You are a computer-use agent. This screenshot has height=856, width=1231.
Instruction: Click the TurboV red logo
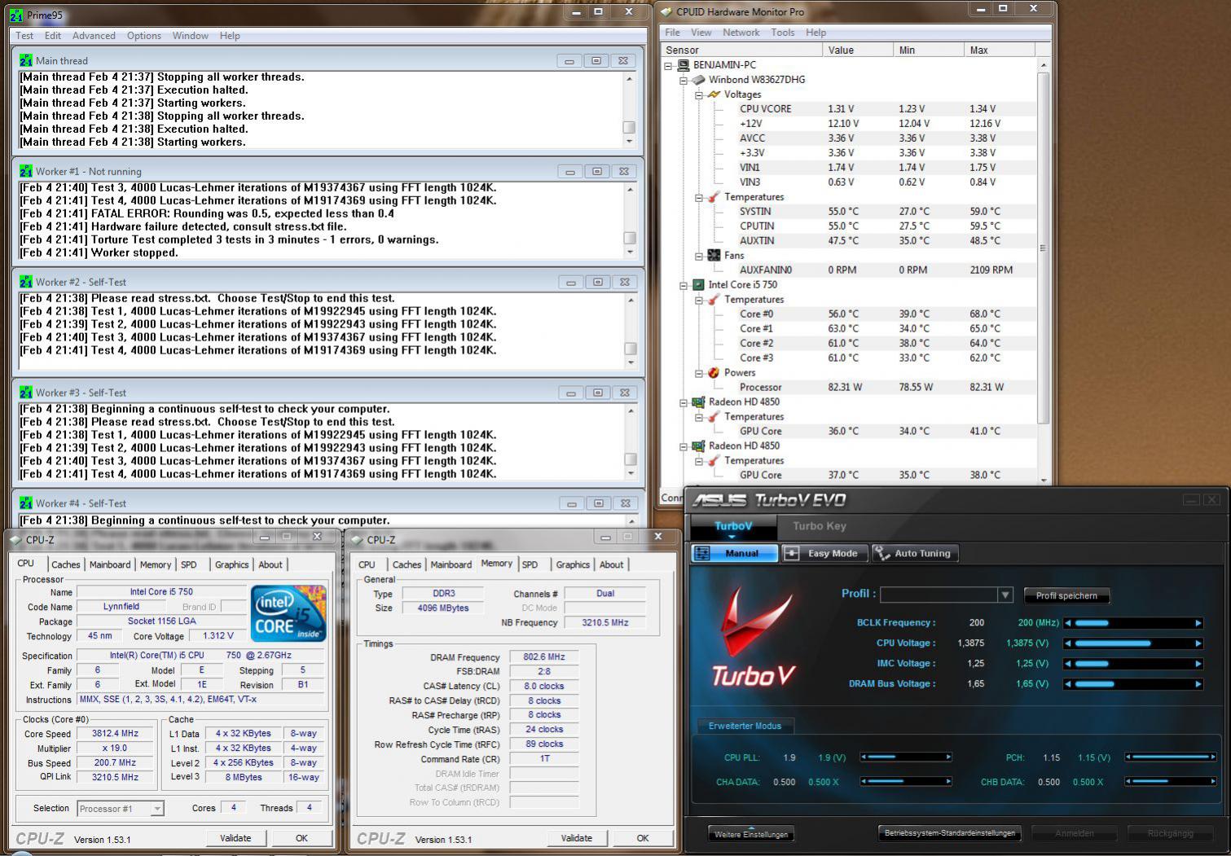(x=752, y=637)
